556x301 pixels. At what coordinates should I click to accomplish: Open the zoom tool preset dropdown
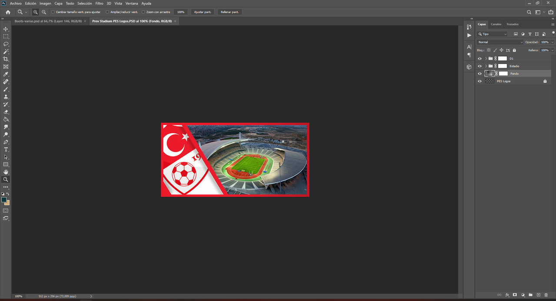tap(26, 12)
